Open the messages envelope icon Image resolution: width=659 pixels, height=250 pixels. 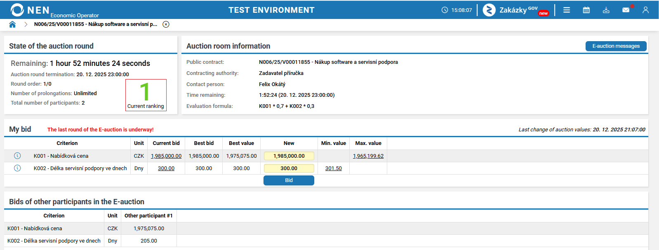[626, 10]
